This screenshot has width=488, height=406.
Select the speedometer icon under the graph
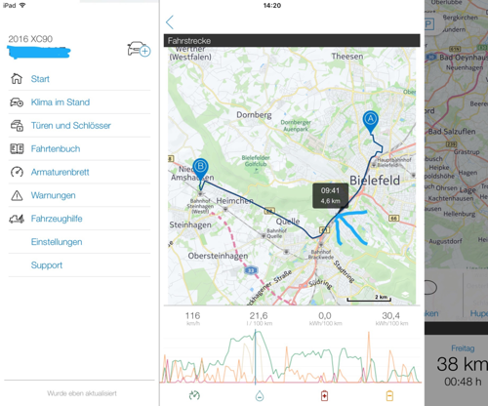point(194,395)
